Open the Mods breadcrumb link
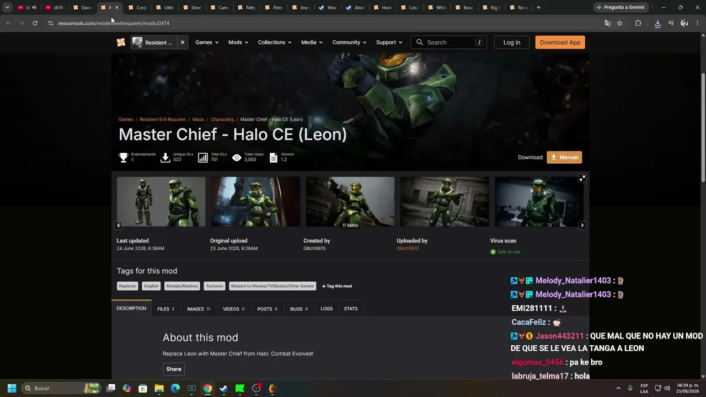 (198, 120)
